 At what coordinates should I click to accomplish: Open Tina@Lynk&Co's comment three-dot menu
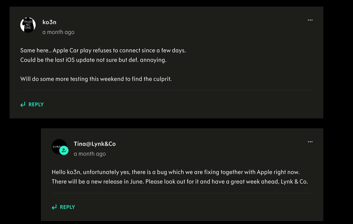tap(310, 142)
